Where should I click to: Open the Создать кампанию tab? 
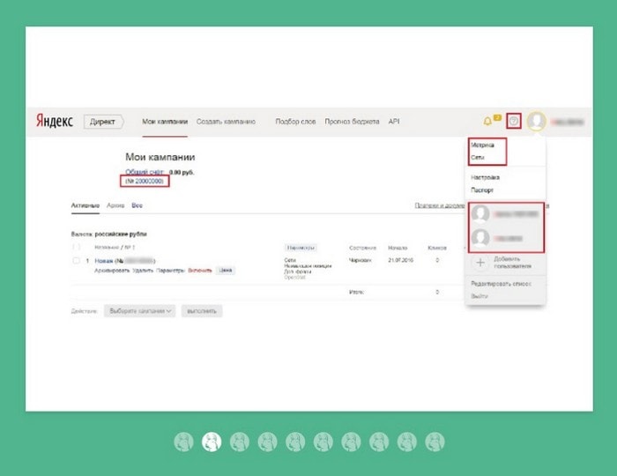click(x=226, y=122)
